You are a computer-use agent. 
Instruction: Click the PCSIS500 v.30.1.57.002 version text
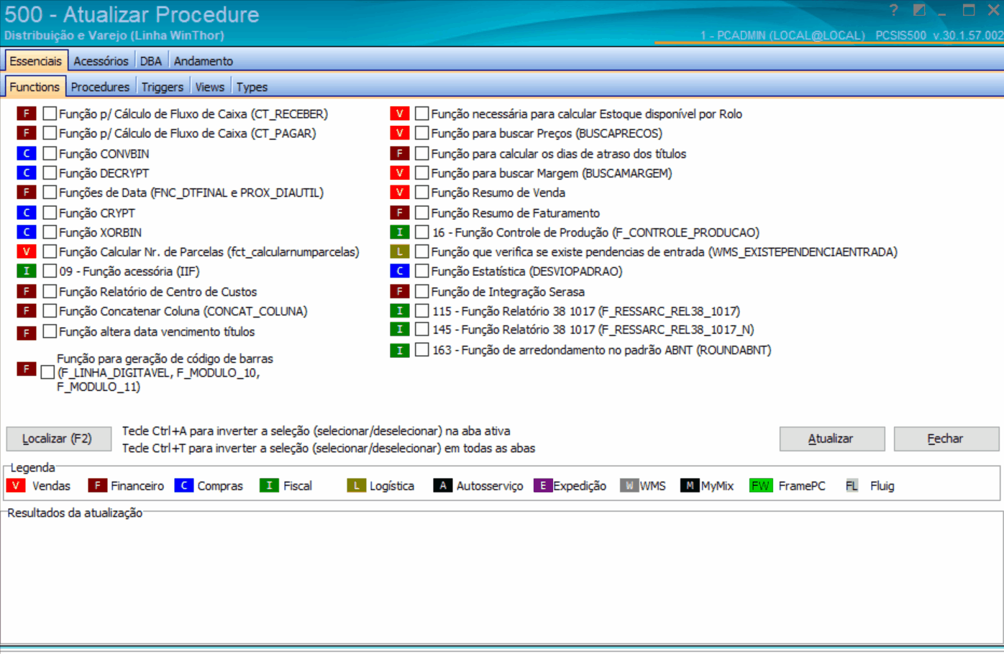[939, 35]
